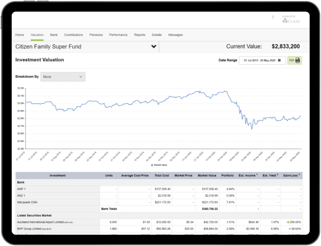Image resolution: width=321 pixels, height=246 pixels.
Task: Click the Bank section heading
Action: coord(21,182)
